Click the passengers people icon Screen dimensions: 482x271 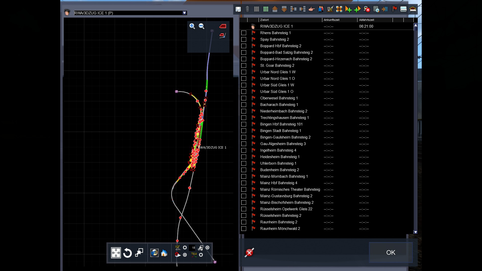tap(321, 9)
